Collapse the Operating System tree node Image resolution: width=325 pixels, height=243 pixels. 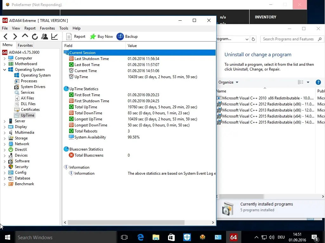point(4,70)
